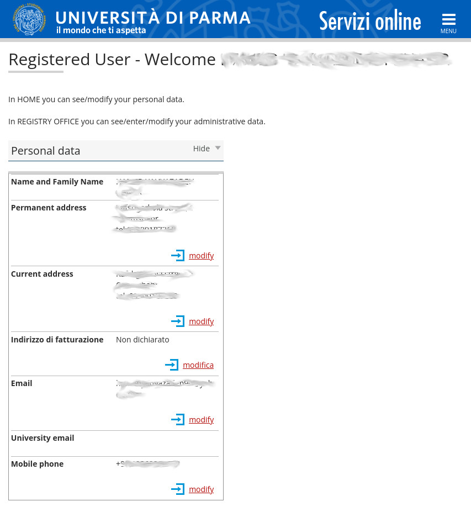This screenshot has width=471, height=512.
Task: Click arrow icon next to modifica link
Action: click(172, 365)
